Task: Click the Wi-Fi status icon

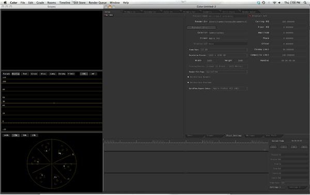Action: click(274, 3)
